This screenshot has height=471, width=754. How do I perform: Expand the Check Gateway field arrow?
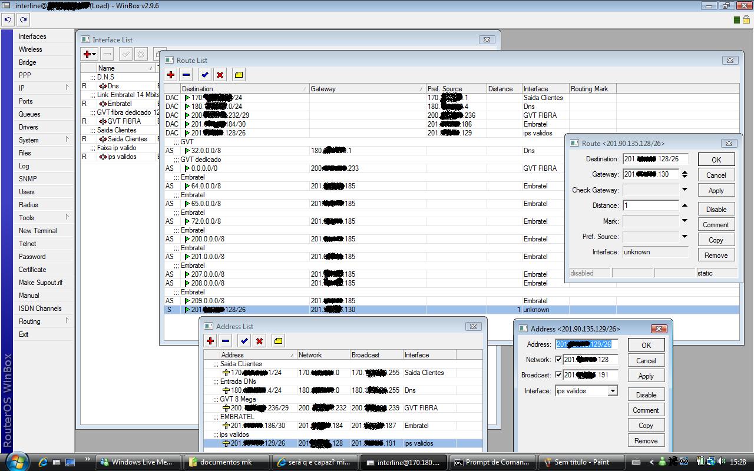pyautogui.click(x=684, y=190)
